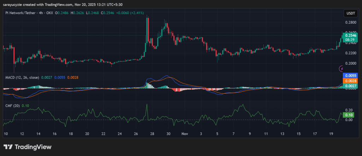Image resolution: width=362 pixels, height=156 pixels.
Task: Click date axis label 22
Action: tap(104, 134)
